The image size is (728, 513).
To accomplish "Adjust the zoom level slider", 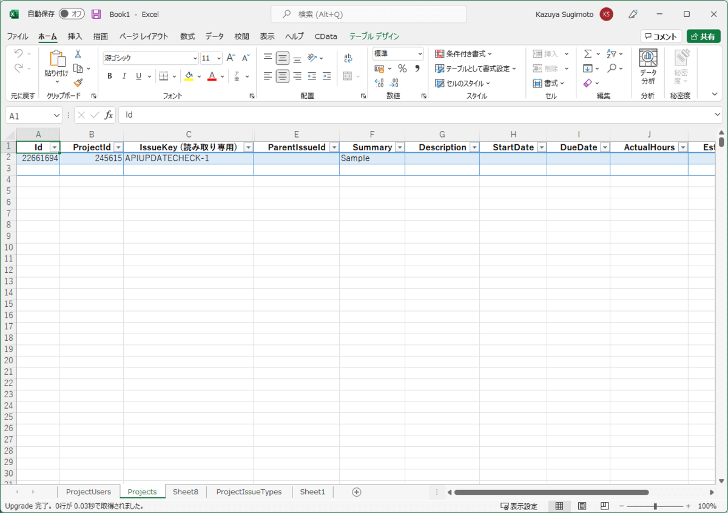I will [x=655, y=506].
